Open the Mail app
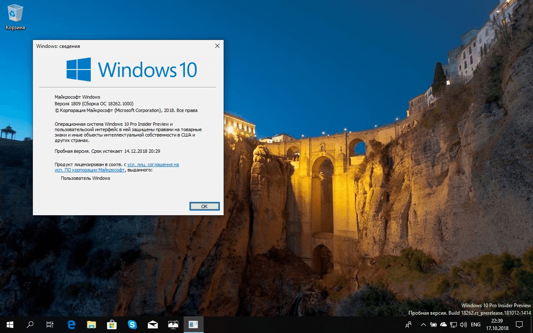This screenshot has height=333, width=533. 152,325
